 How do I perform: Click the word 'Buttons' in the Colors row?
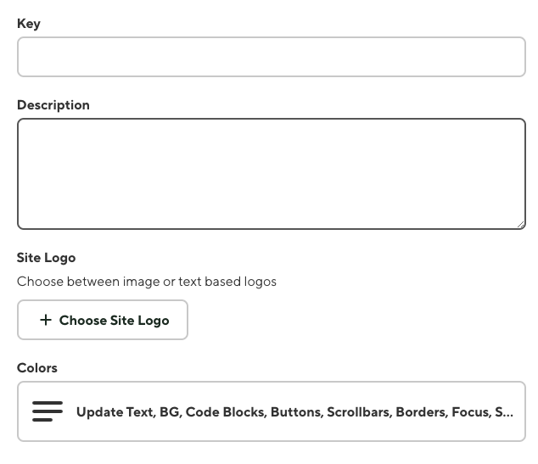coord(295,411)
